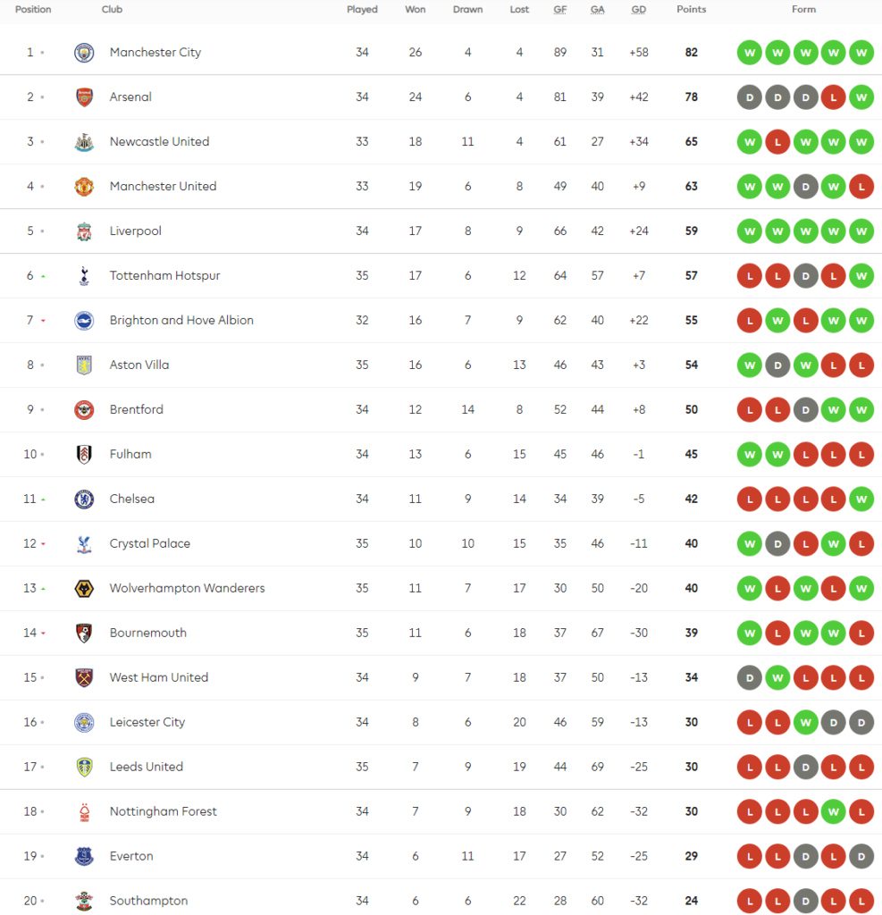Click the Everton club crest
This screenshot has width=882, height=915.
pyautogui.click(x=84, y=857)
